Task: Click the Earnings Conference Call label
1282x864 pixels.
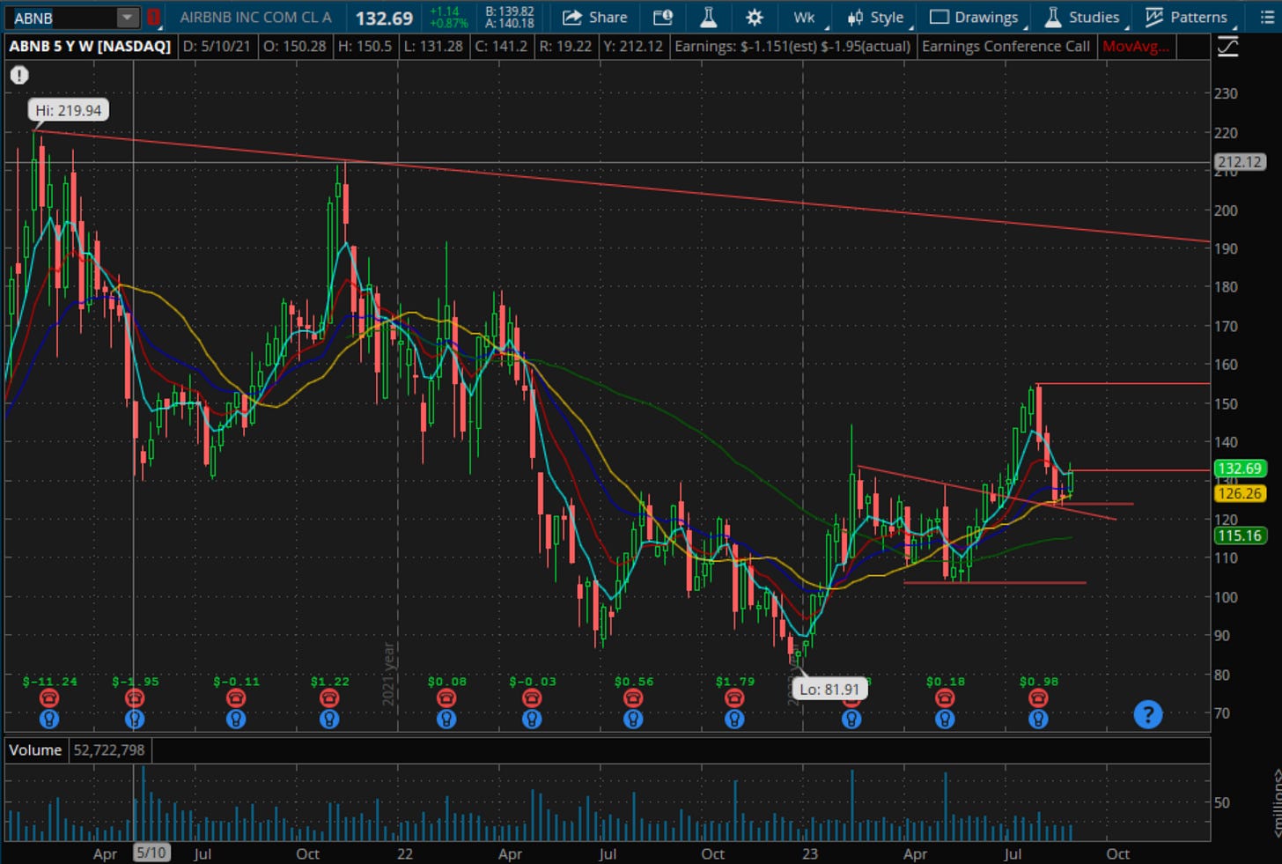Action: 1006,46
